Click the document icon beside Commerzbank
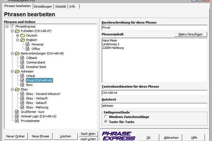Image resolution: width=212 pixels, height=141 pixels. tap(22, 62)
